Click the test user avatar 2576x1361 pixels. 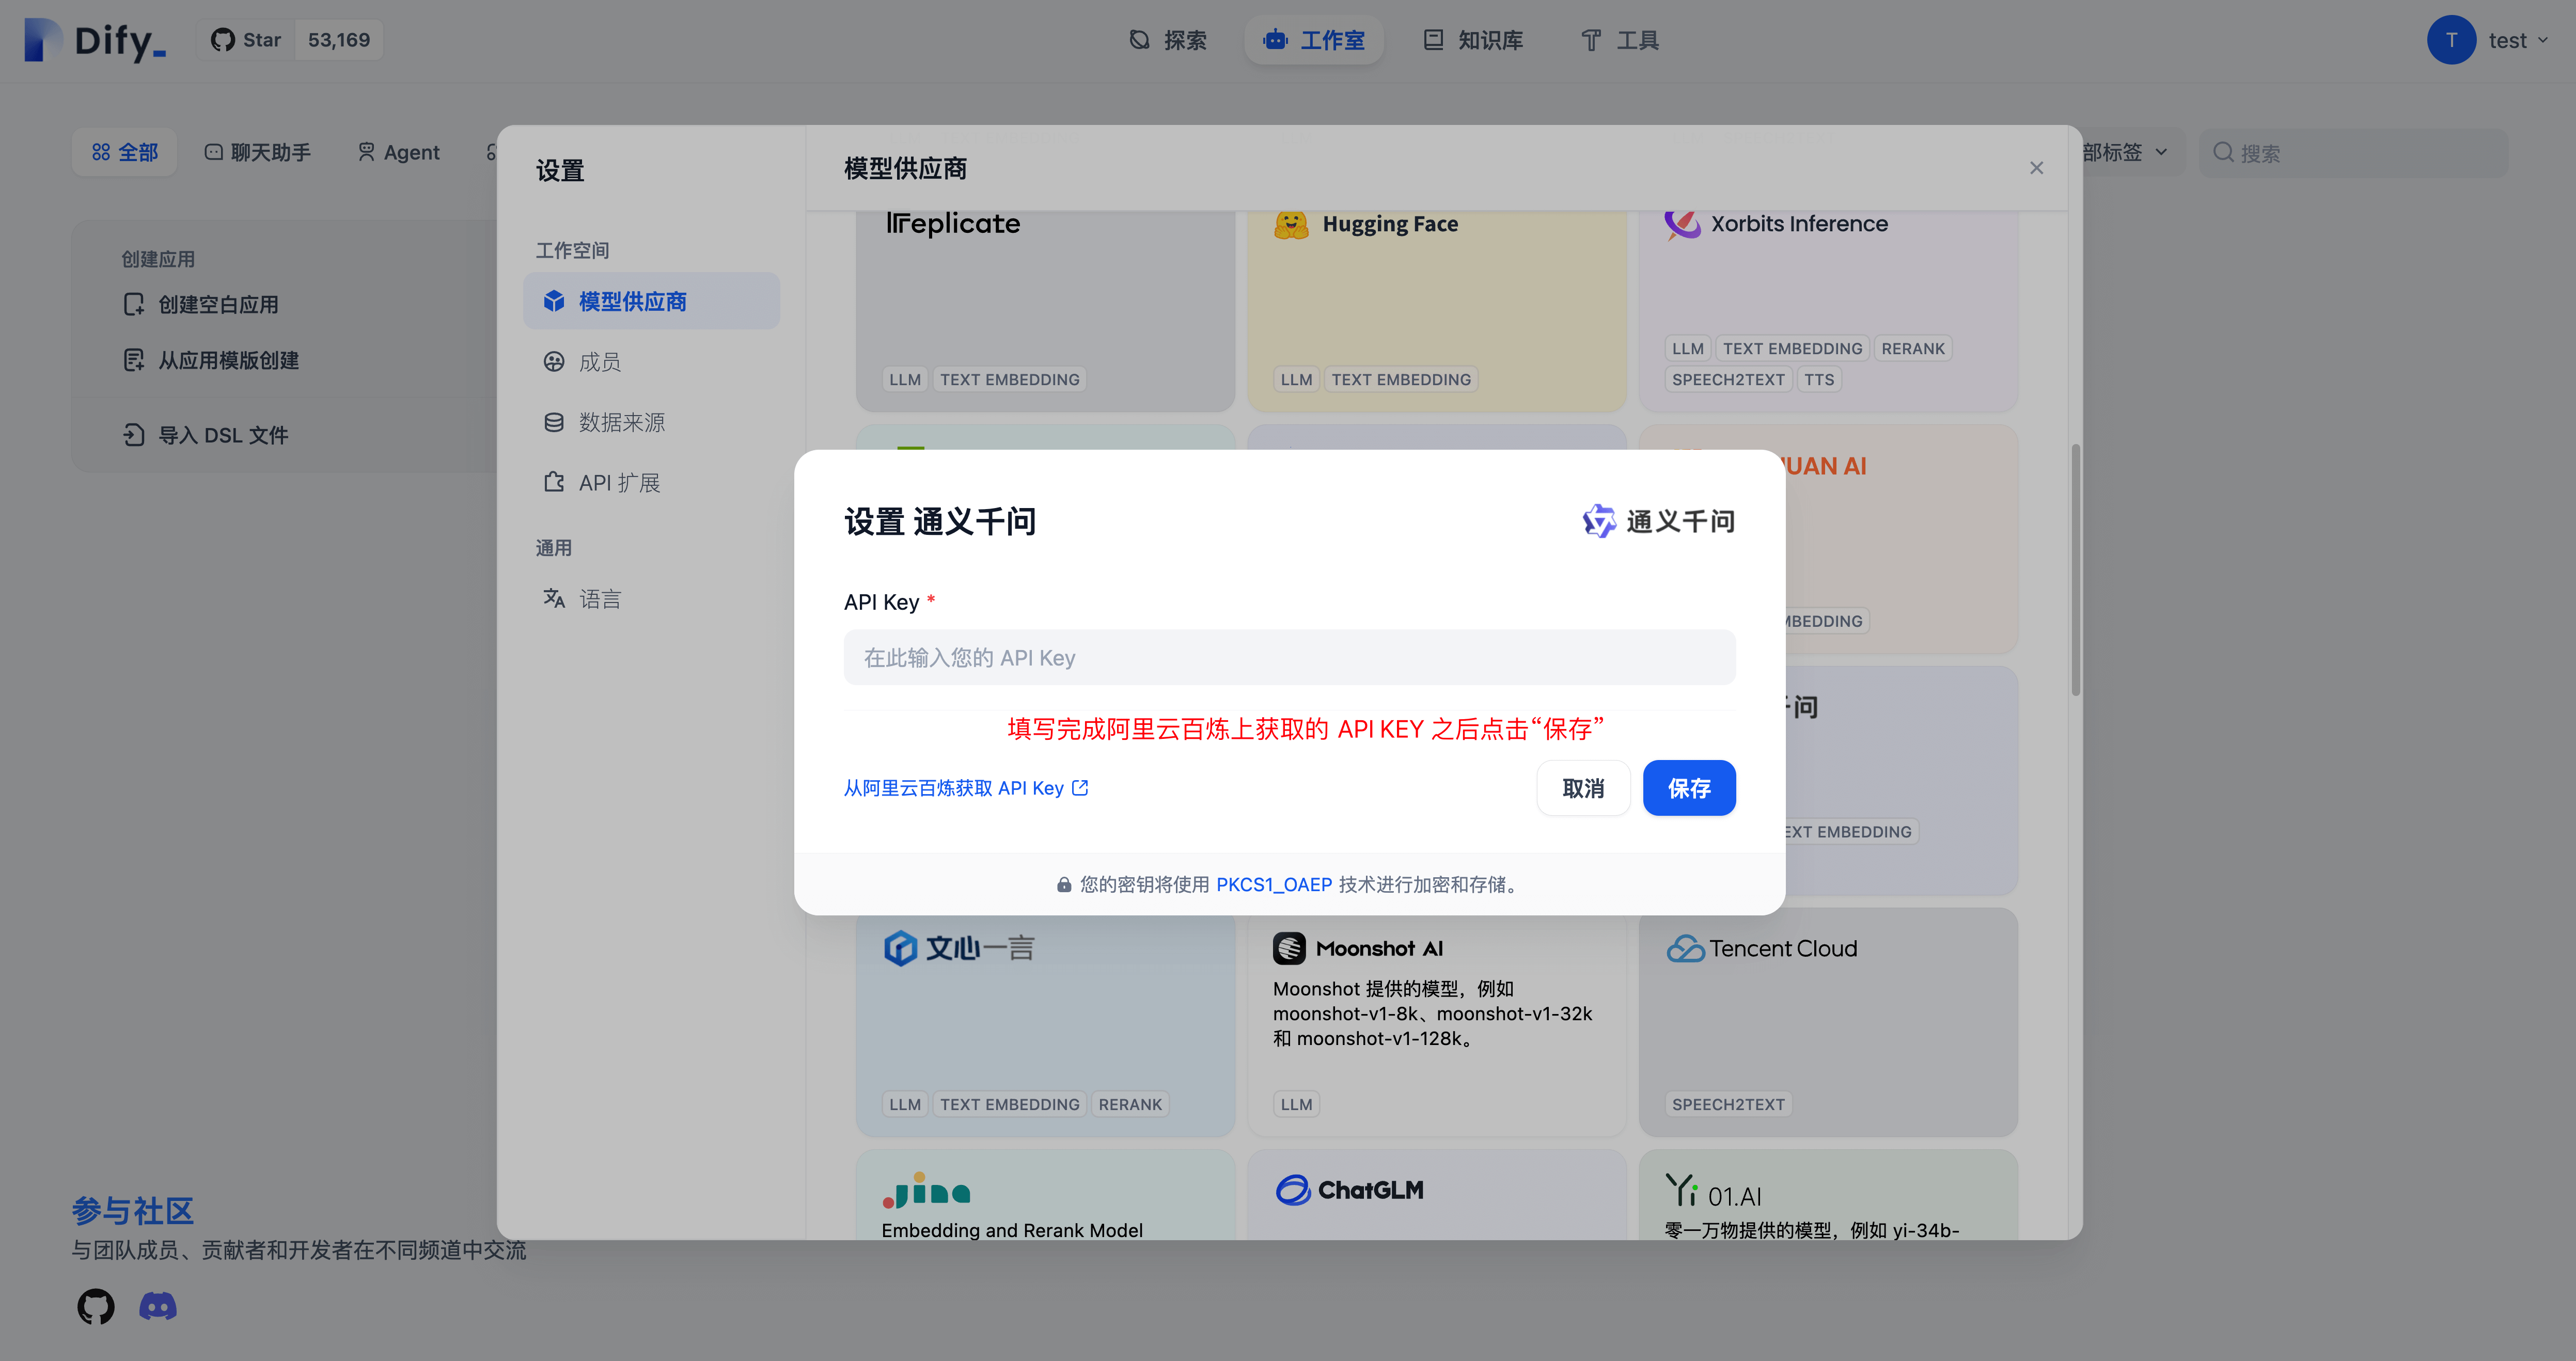pos(2451,40)
